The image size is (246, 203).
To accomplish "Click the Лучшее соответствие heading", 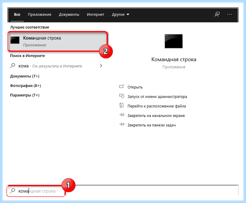I will [x=30, y=27].
